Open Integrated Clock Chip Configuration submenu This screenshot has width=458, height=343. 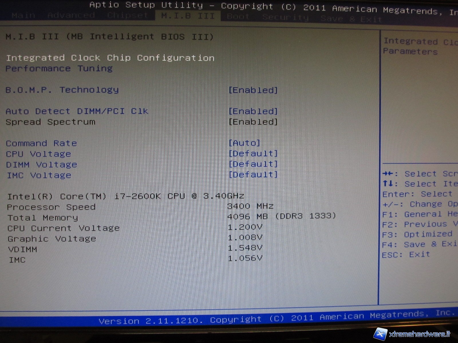[x=110, y=58]
